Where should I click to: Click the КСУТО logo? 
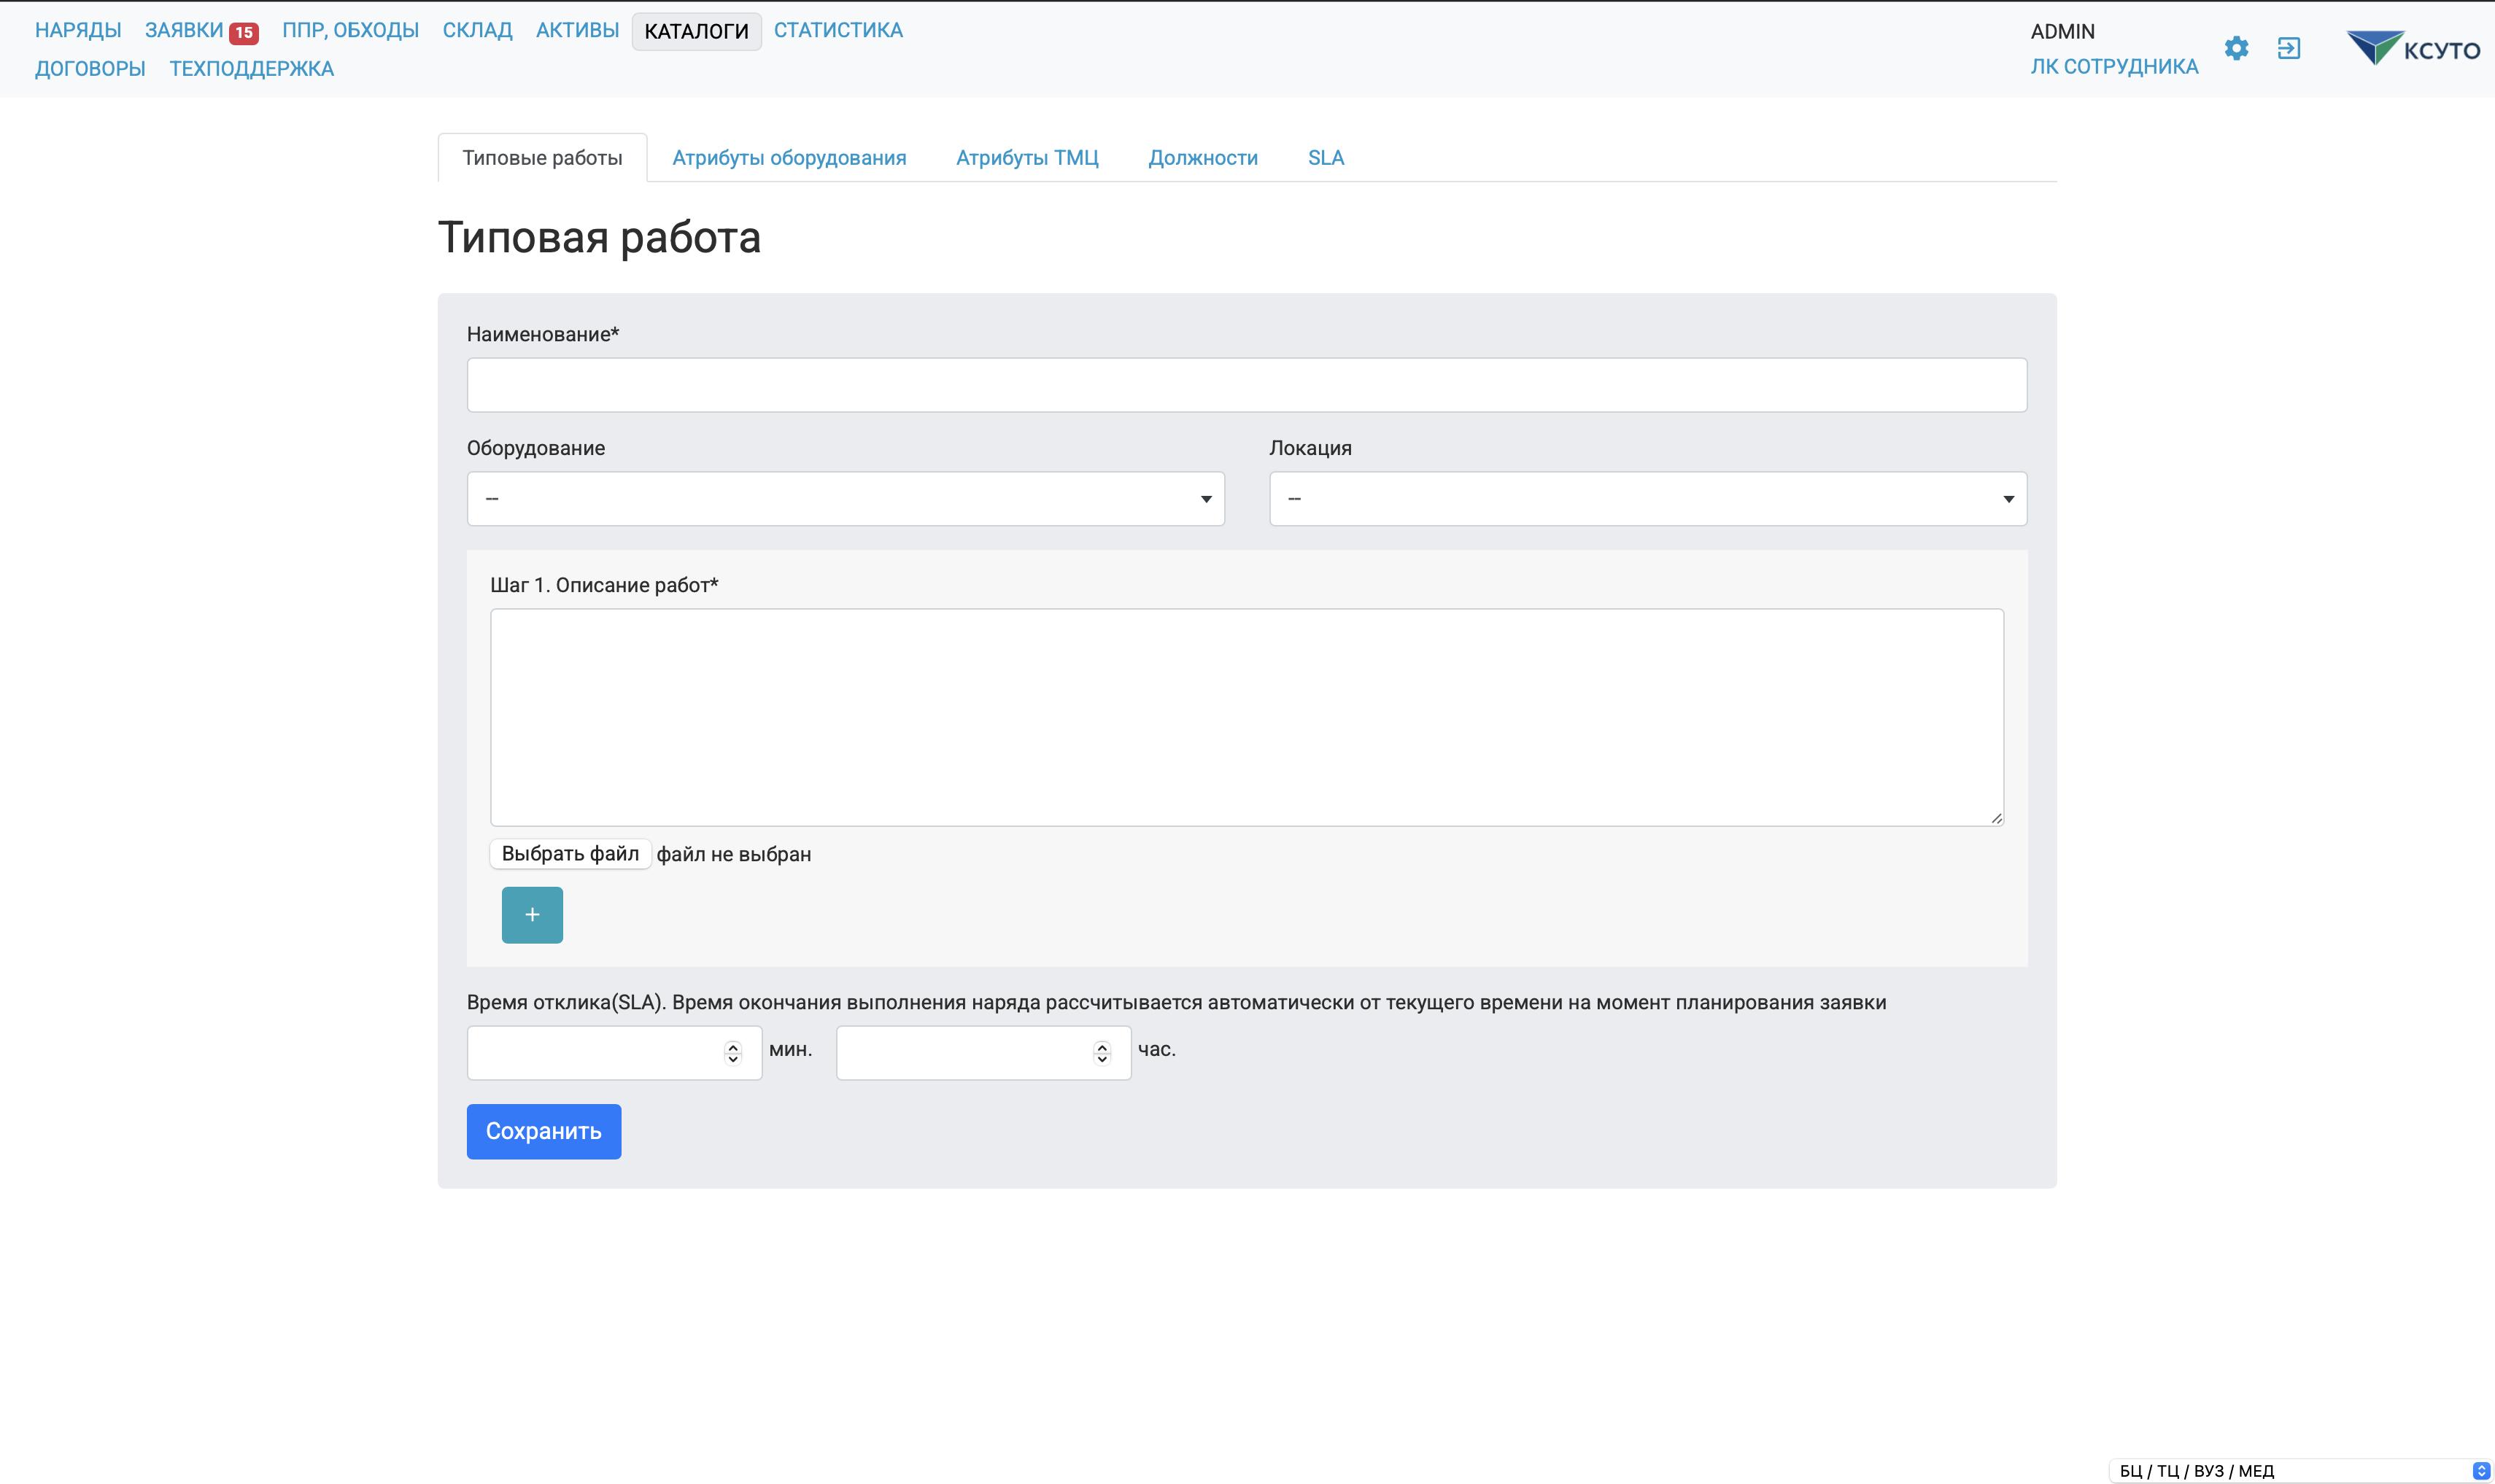(x=2413, y=48)
